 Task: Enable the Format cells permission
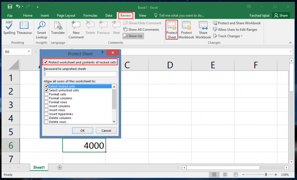click(x=46, y=94)
